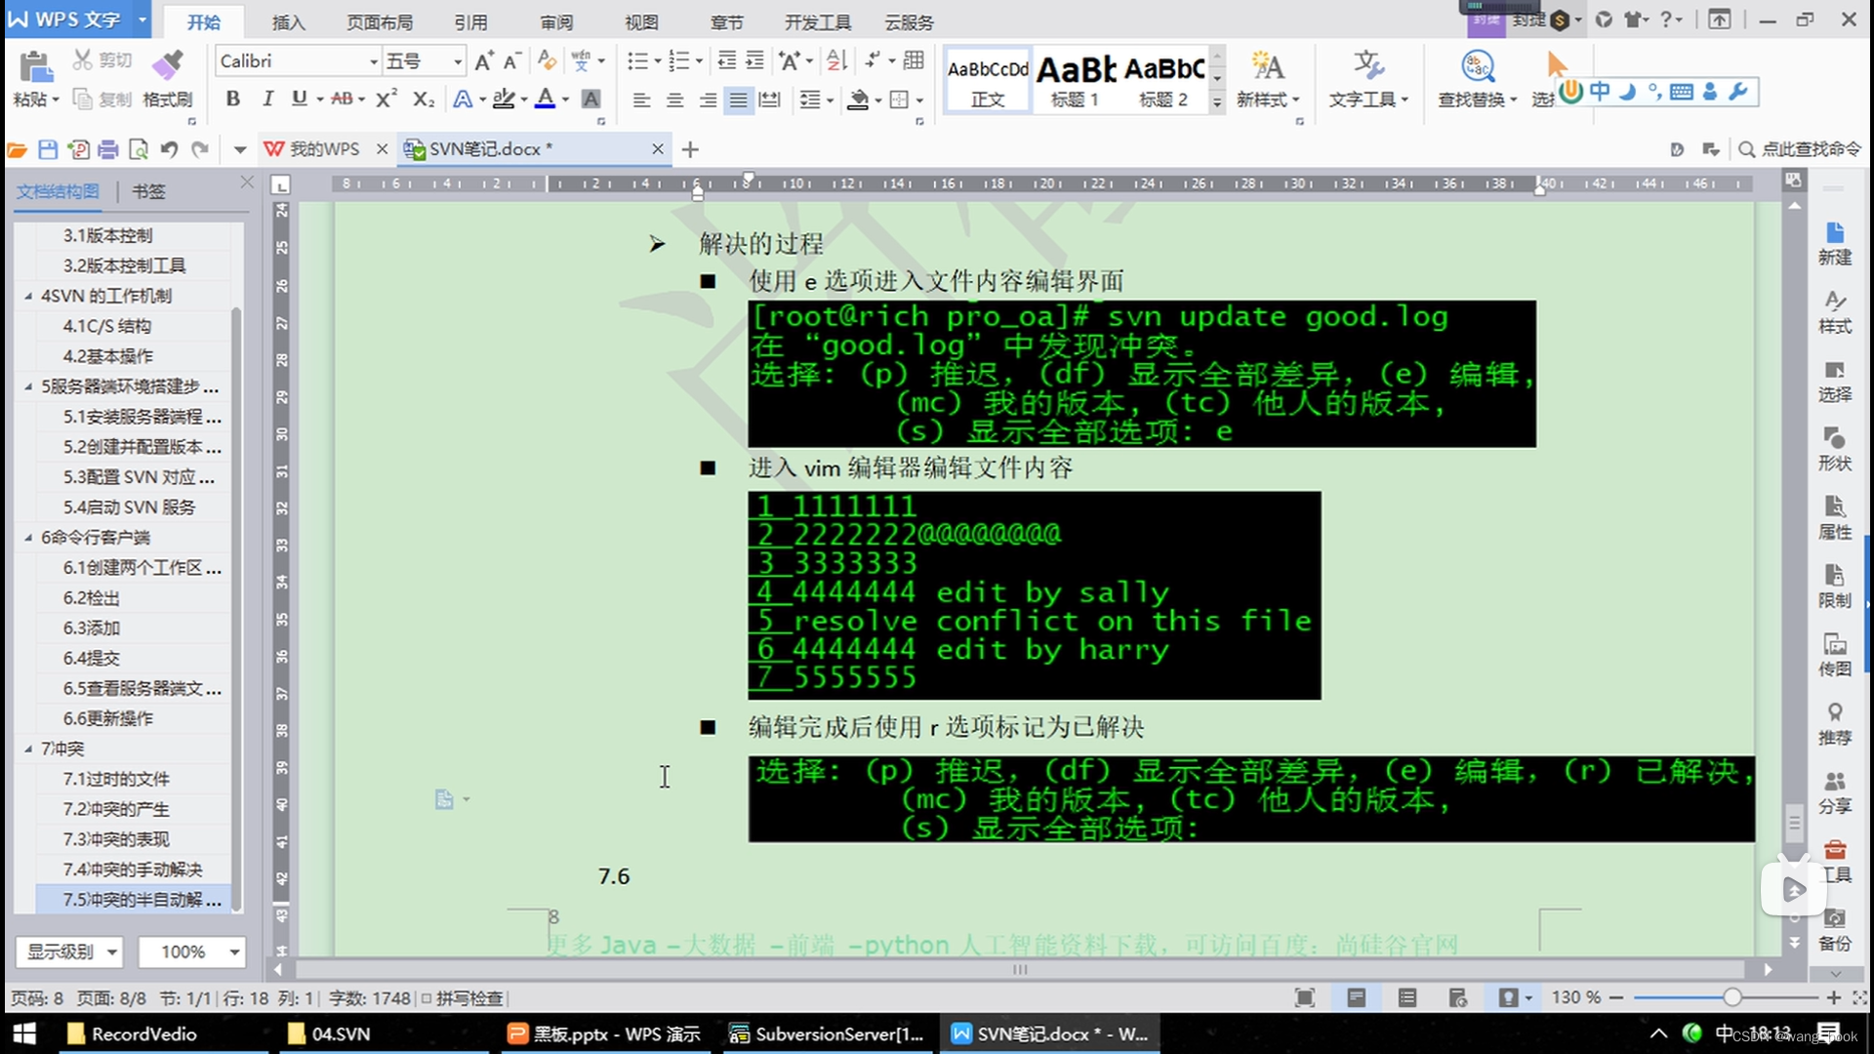
Task: Open the display level dropdown
Action: pyautogui.click(x=69, y=952)
